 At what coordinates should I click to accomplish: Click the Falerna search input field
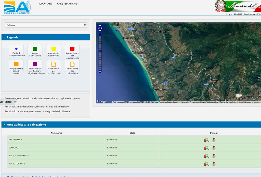(46, 25)
